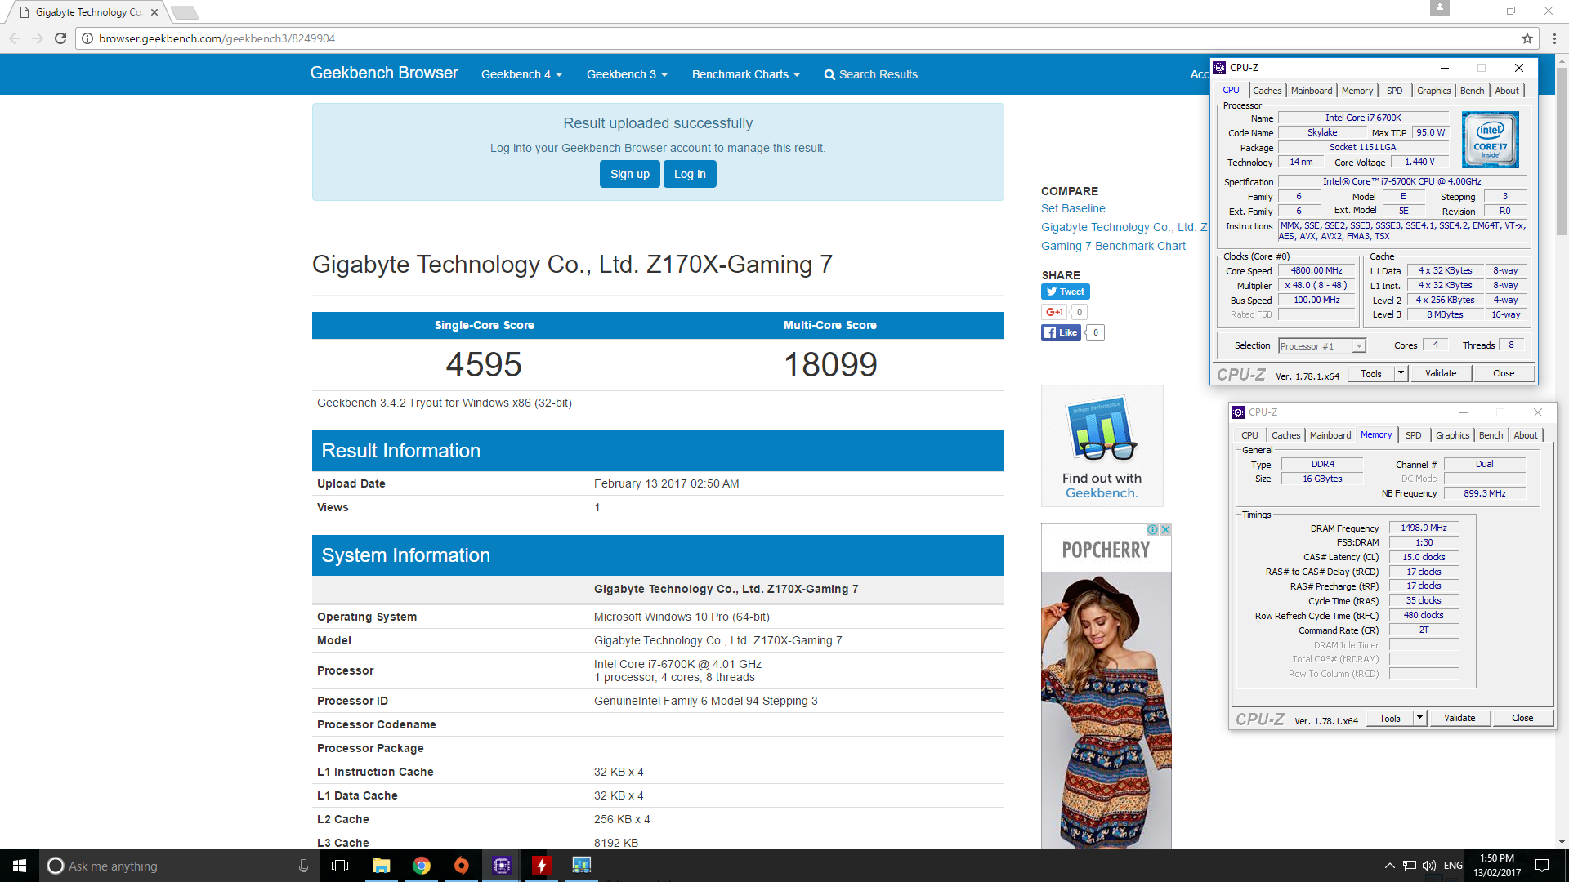Close the POPCHERRY ad with X icon
This screenshot has width=1569, height=882.
point(1165,529)
